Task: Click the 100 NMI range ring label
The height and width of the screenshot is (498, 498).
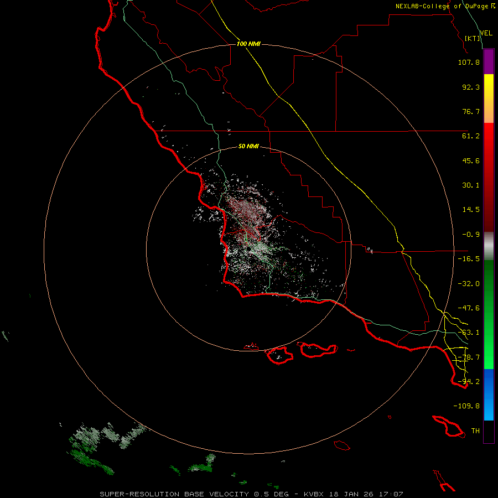Action: click(x=248, y=44)
